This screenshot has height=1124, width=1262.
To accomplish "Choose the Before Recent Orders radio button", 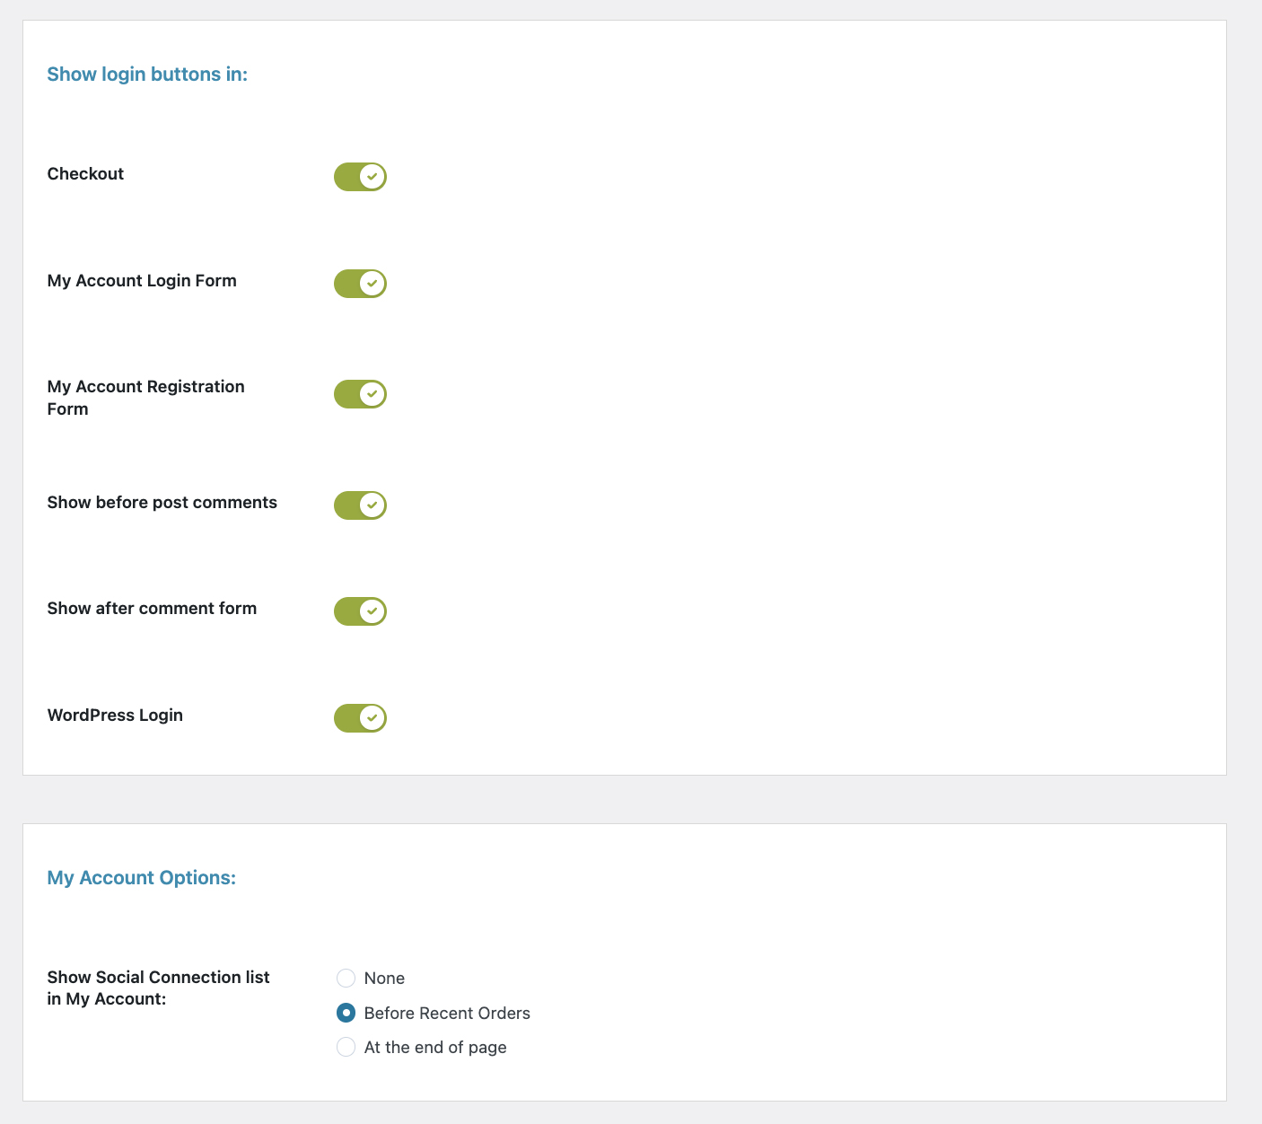I will (346, 1013).
